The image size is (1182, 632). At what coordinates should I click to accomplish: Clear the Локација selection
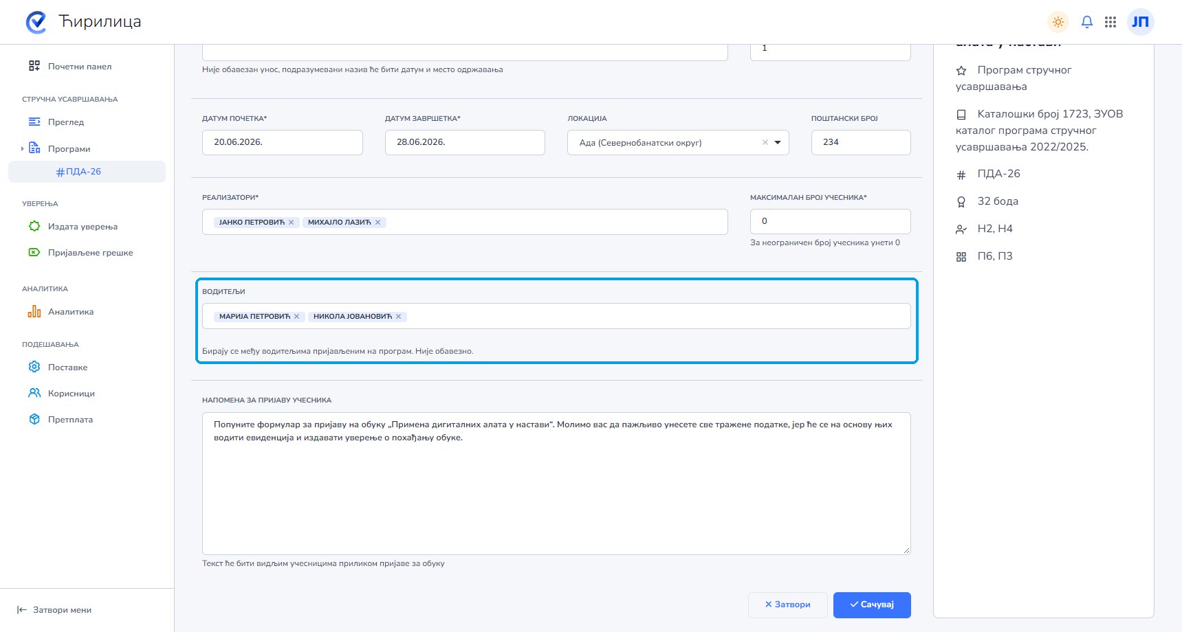[x=765, y=143]
